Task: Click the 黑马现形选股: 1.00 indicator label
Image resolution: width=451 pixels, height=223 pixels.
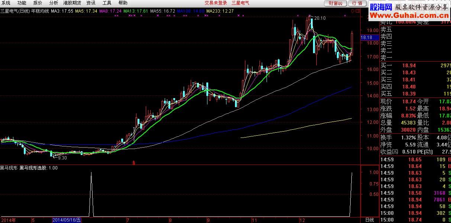Action: coord(39,168)
